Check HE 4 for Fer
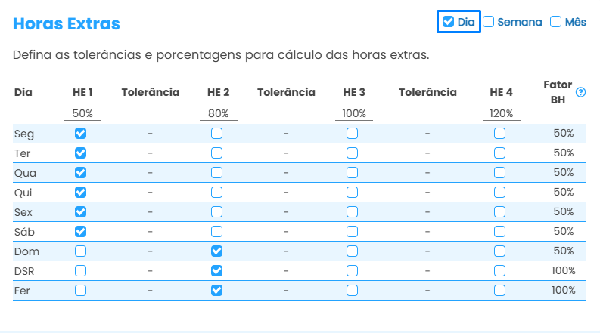The height and width of the screenshot is (333, 600). [500, 291]
